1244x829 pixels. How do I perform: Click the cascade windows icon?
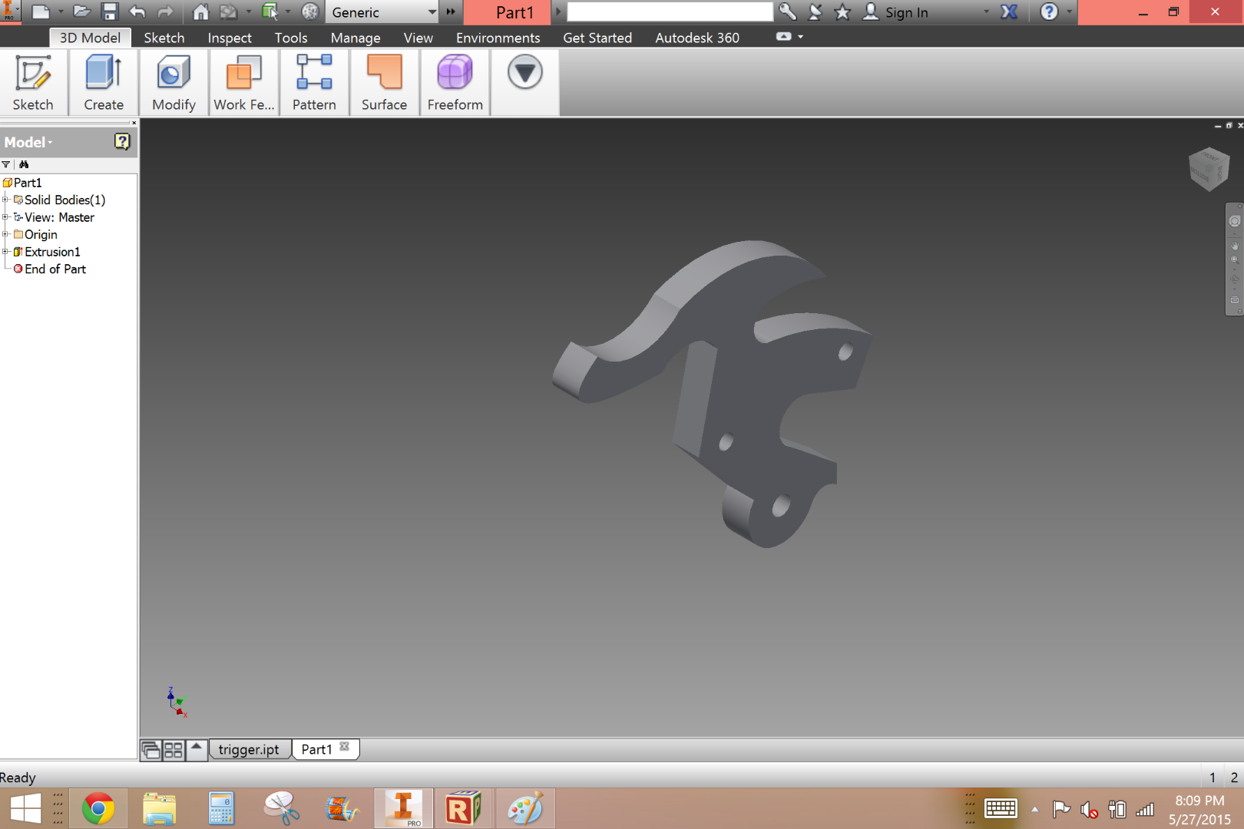point(151,750)
